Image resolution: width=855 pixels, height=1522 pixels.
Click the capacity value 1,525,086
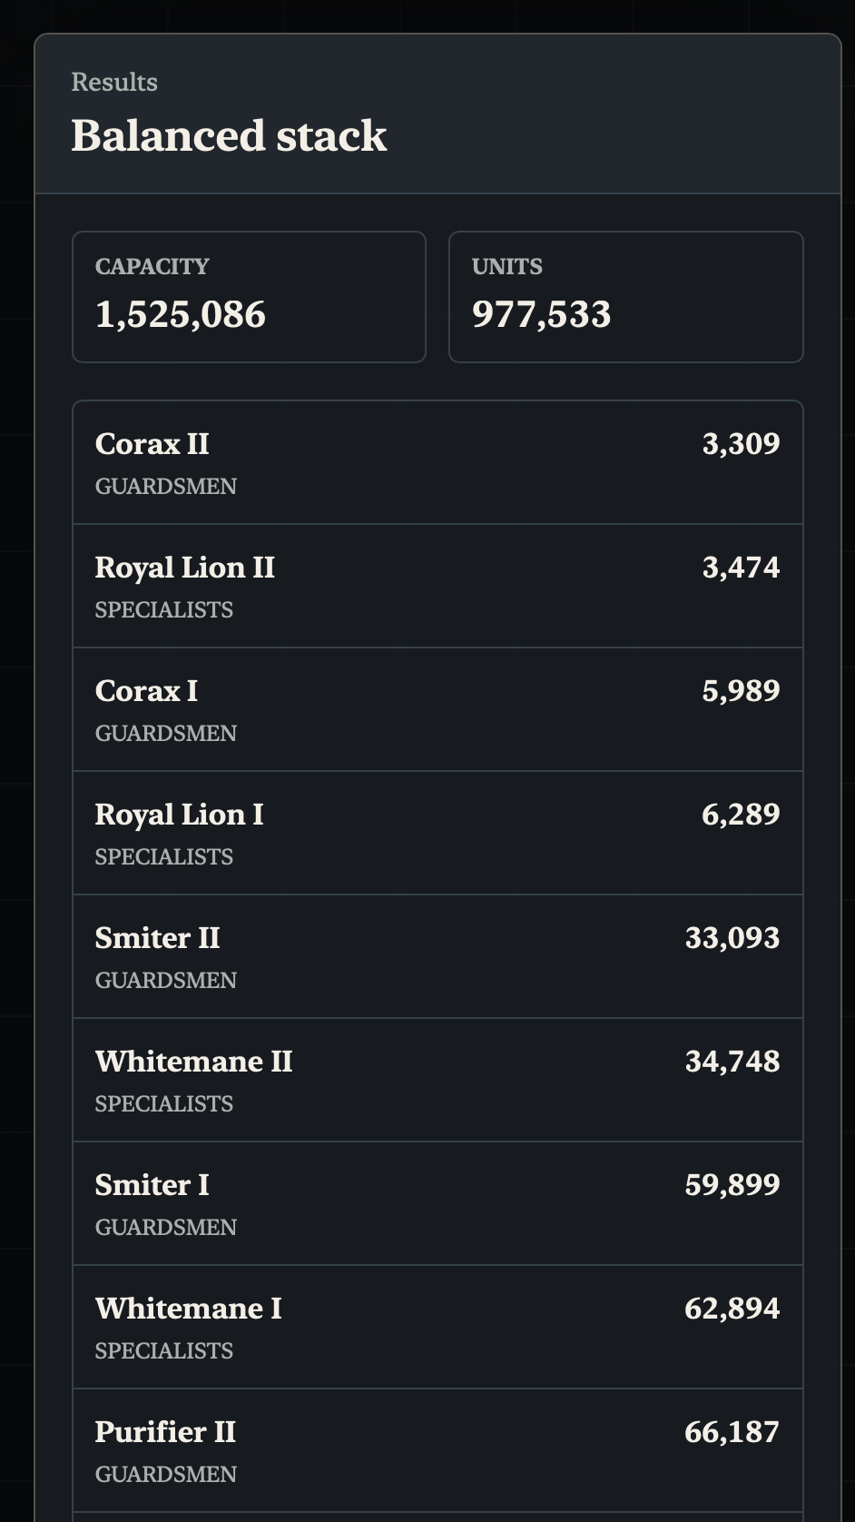pyautogui.click(x=181, y=315)
